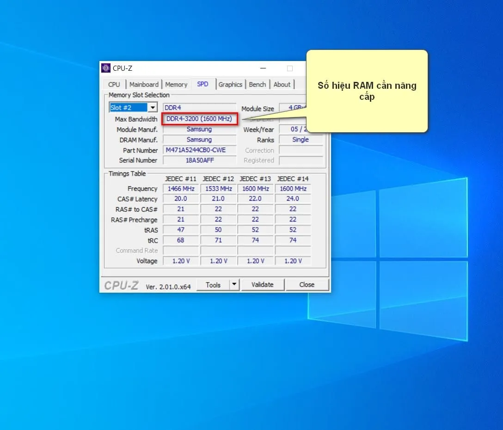Click the JEDEC #11 frequency 1466 MHz cell

click(181, 189)
